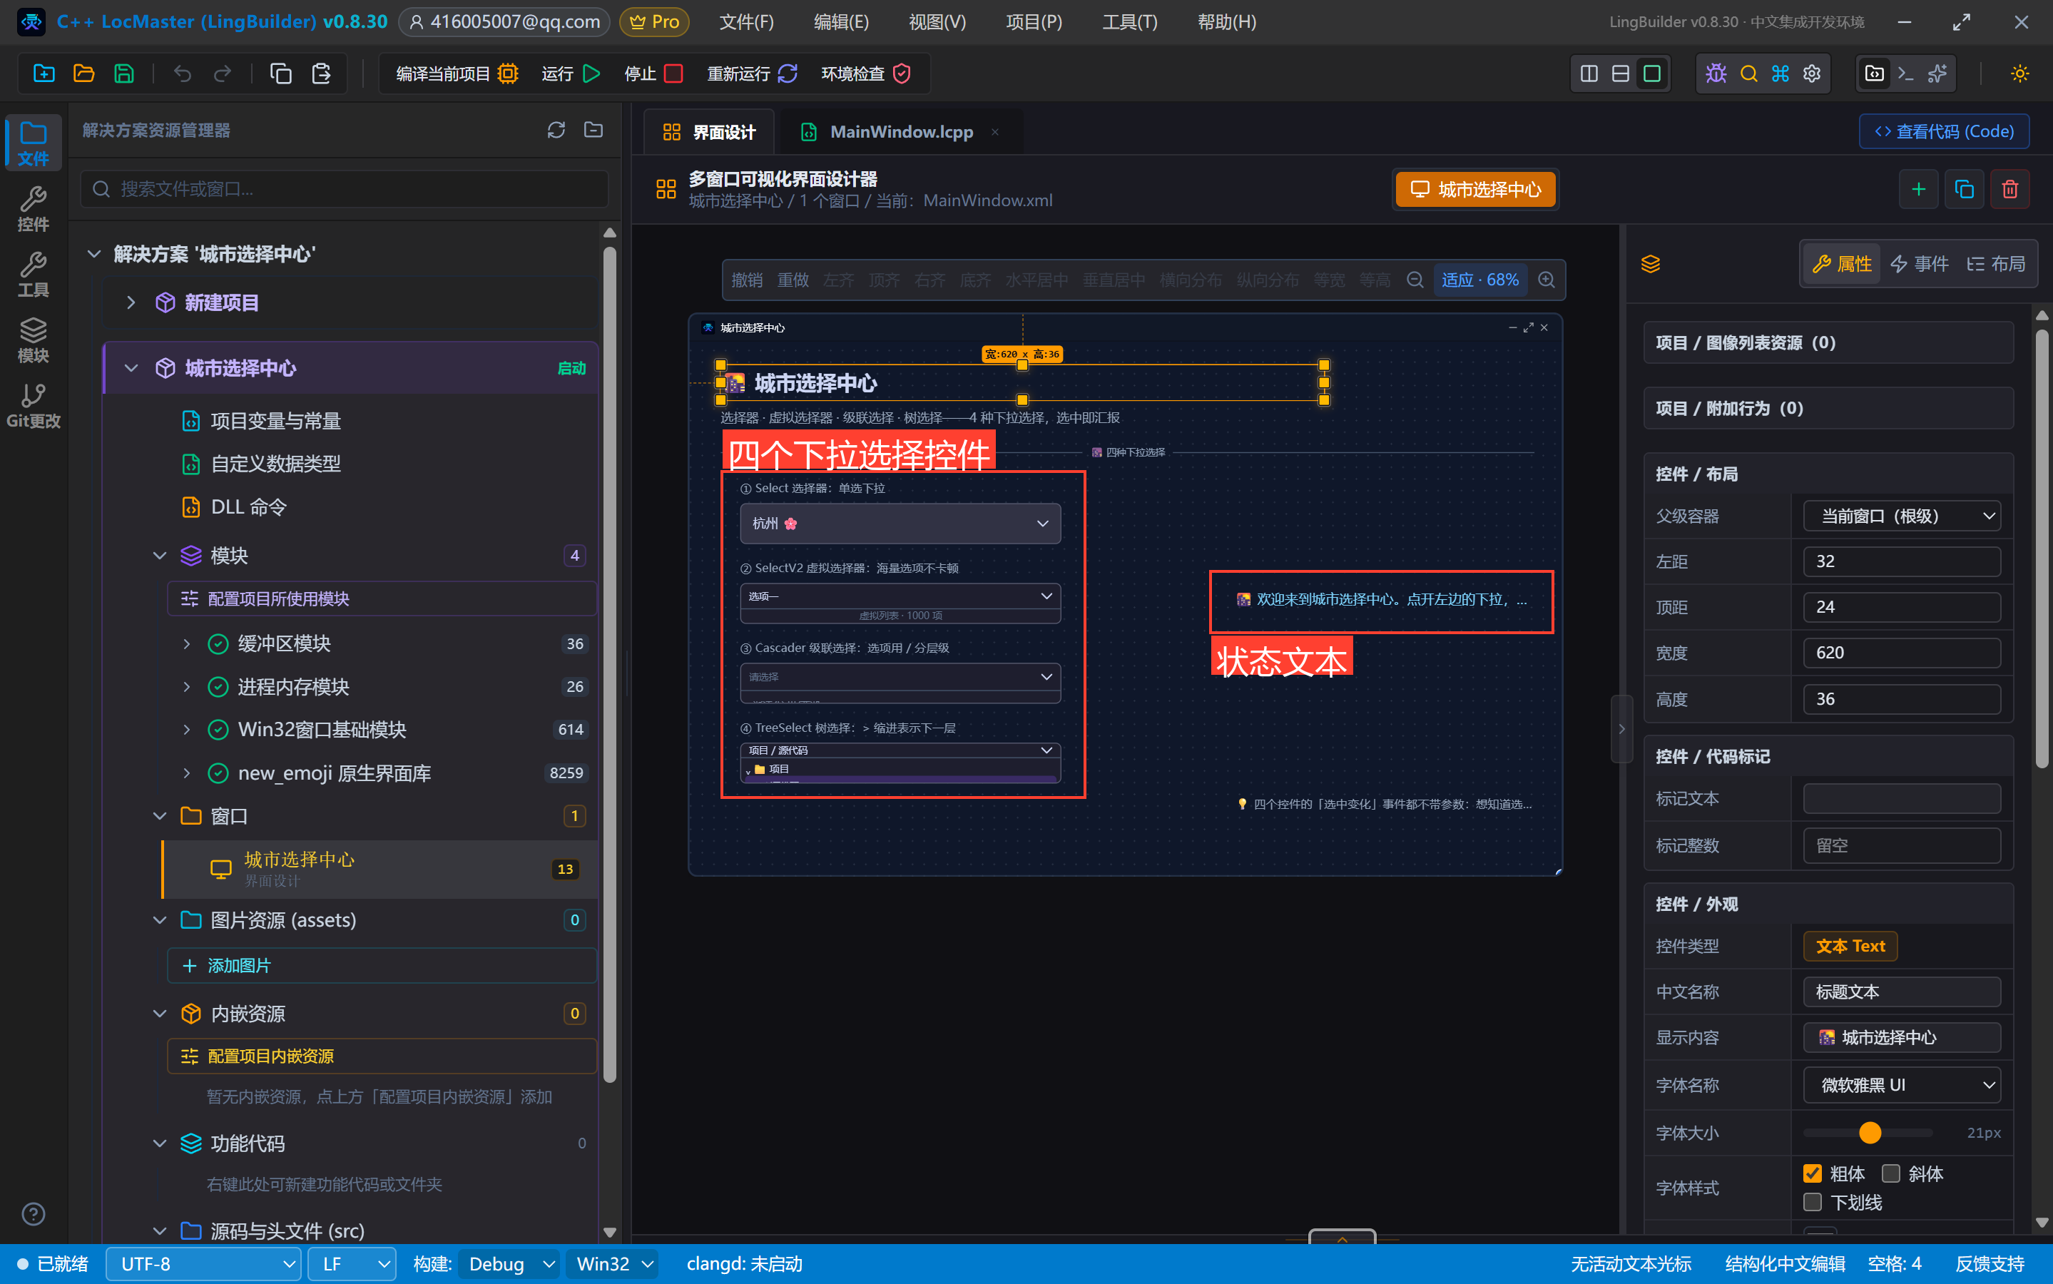Open the terminal console icon
Viewport: 2053px width, 1284px height.
pos(1905,74)
